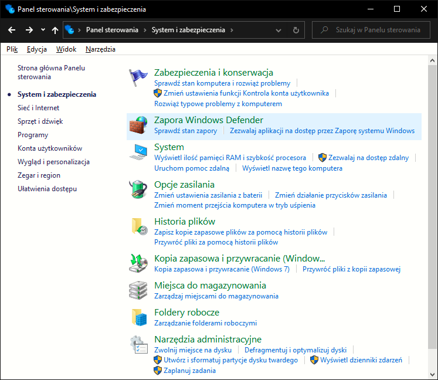Image resolution: width=438 pixels, height=380 pixels.
Task: Click the Szukaj w Panelu sterowania field
Action: pyautogui.click(x=371, y=30)
